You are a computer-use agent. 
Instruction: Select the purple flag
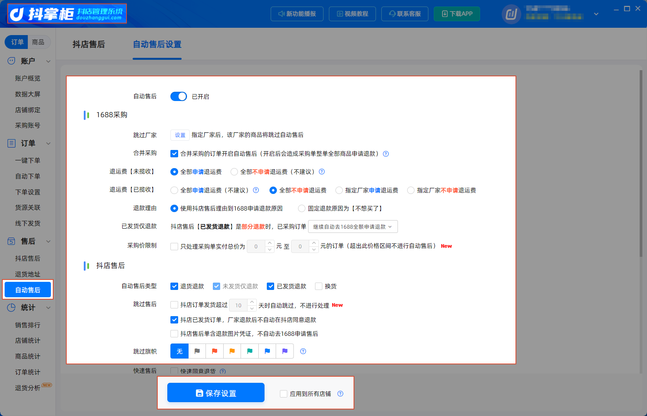click(285, 351)
